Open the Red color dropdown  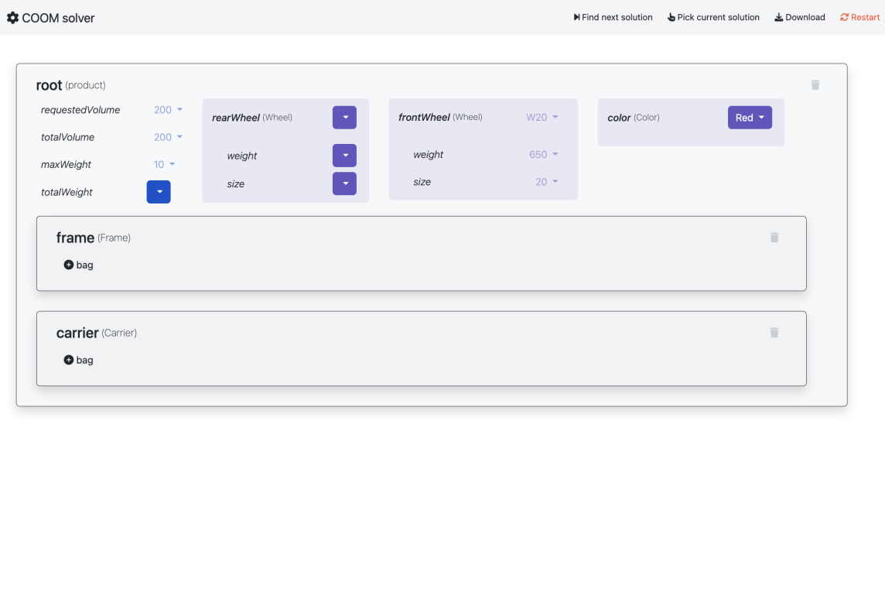[749, 118]
